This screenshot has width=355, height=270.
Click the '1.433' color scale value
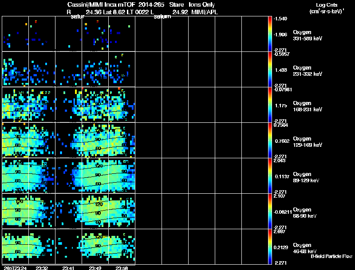[x=281, y=70]
